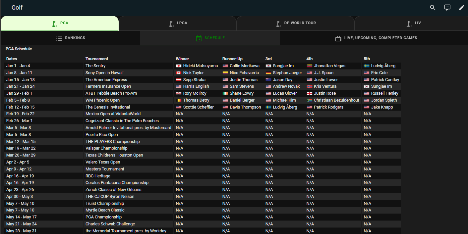Click Germany flag next to Stephan Jaeger
Screen dimensions: 468x234
[x=268, y=73]
